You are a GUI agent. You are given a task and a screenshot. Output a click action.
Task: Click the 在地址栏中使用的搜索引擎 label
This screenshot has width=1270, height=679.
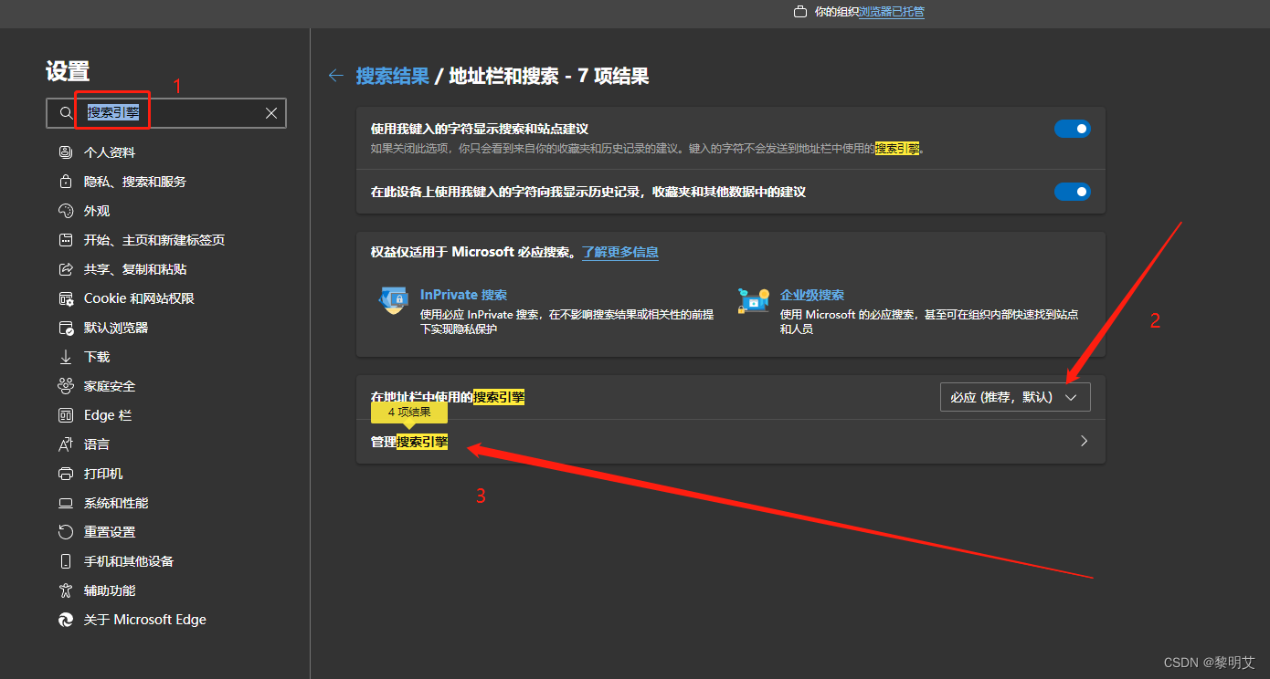coord(448,397)
